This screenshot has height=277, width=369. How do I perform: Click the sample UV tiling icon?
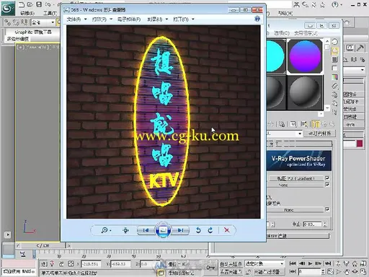click(334, 69)
